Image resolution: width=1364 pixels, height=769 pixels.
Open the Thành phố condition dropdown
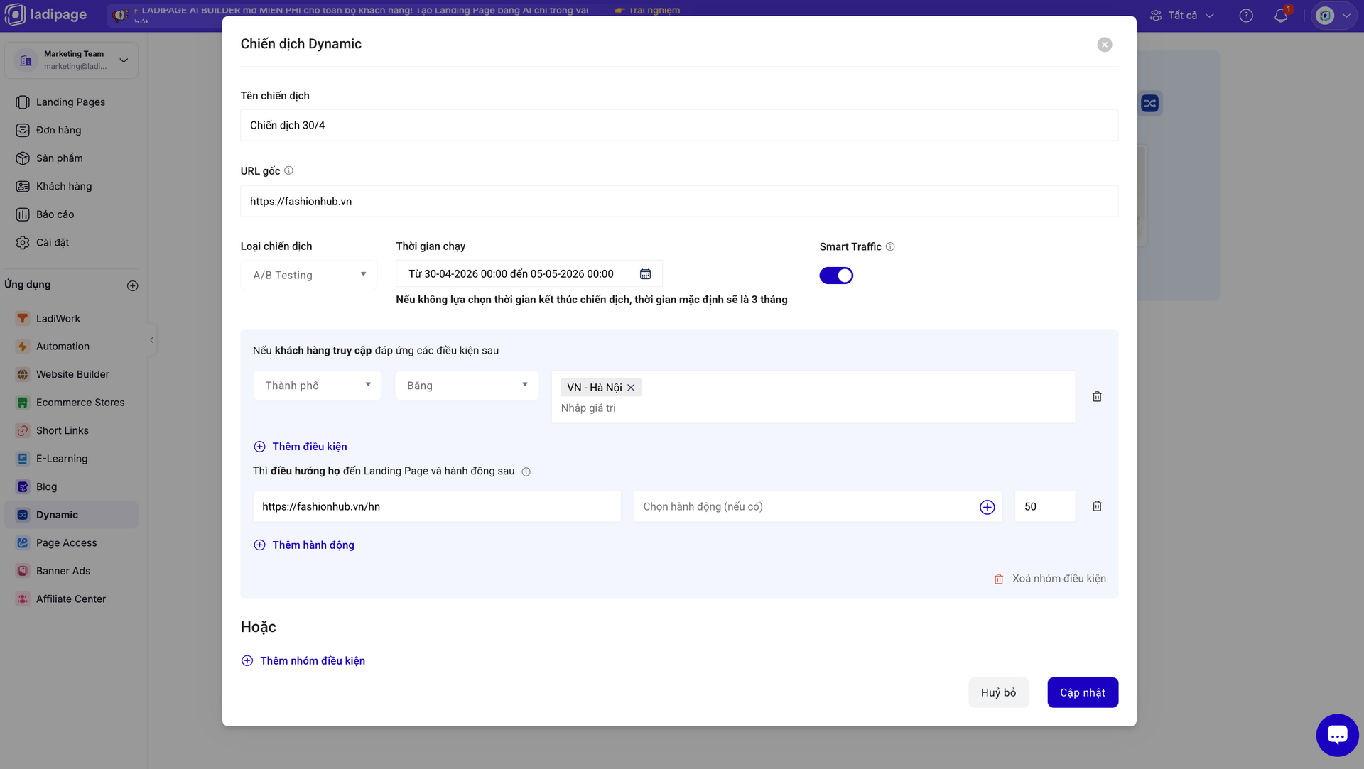tap(317, 386)
